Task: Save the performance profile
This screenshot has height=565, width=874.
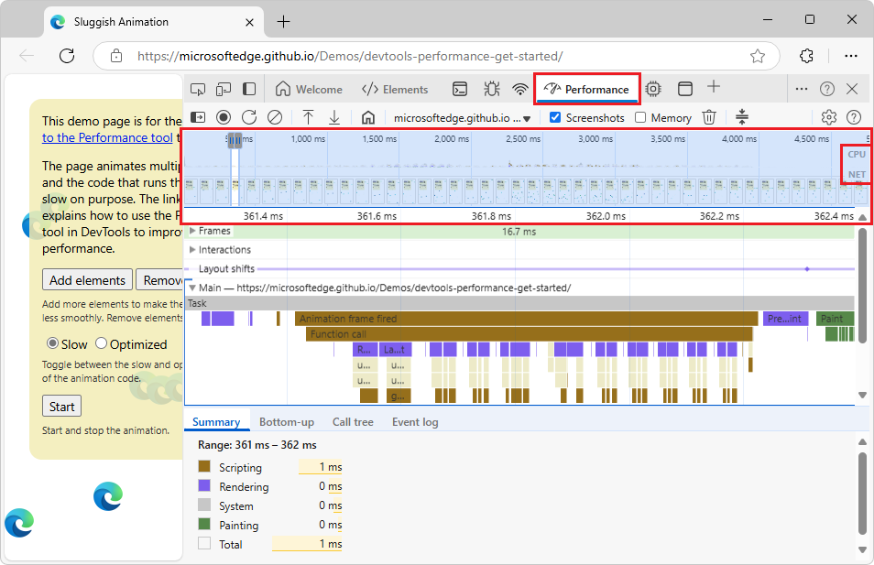Action: [334, 117]
